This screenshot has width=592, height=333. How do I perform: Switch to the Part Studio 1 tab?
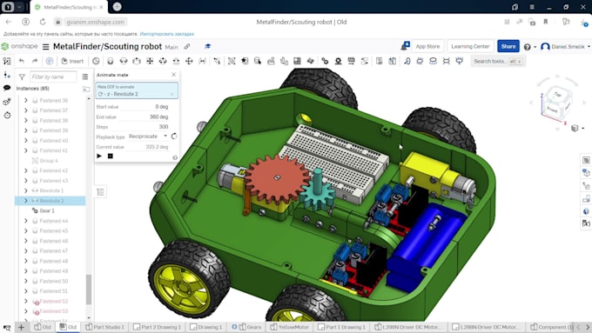[105, 327]
